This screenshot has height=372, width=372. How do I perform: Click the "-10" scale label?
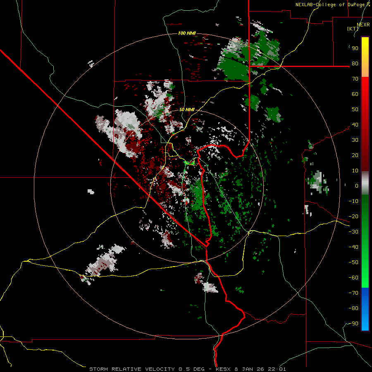click(353, 201)
